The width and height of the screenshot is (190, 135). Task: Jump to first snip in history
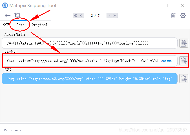point(76,16)
